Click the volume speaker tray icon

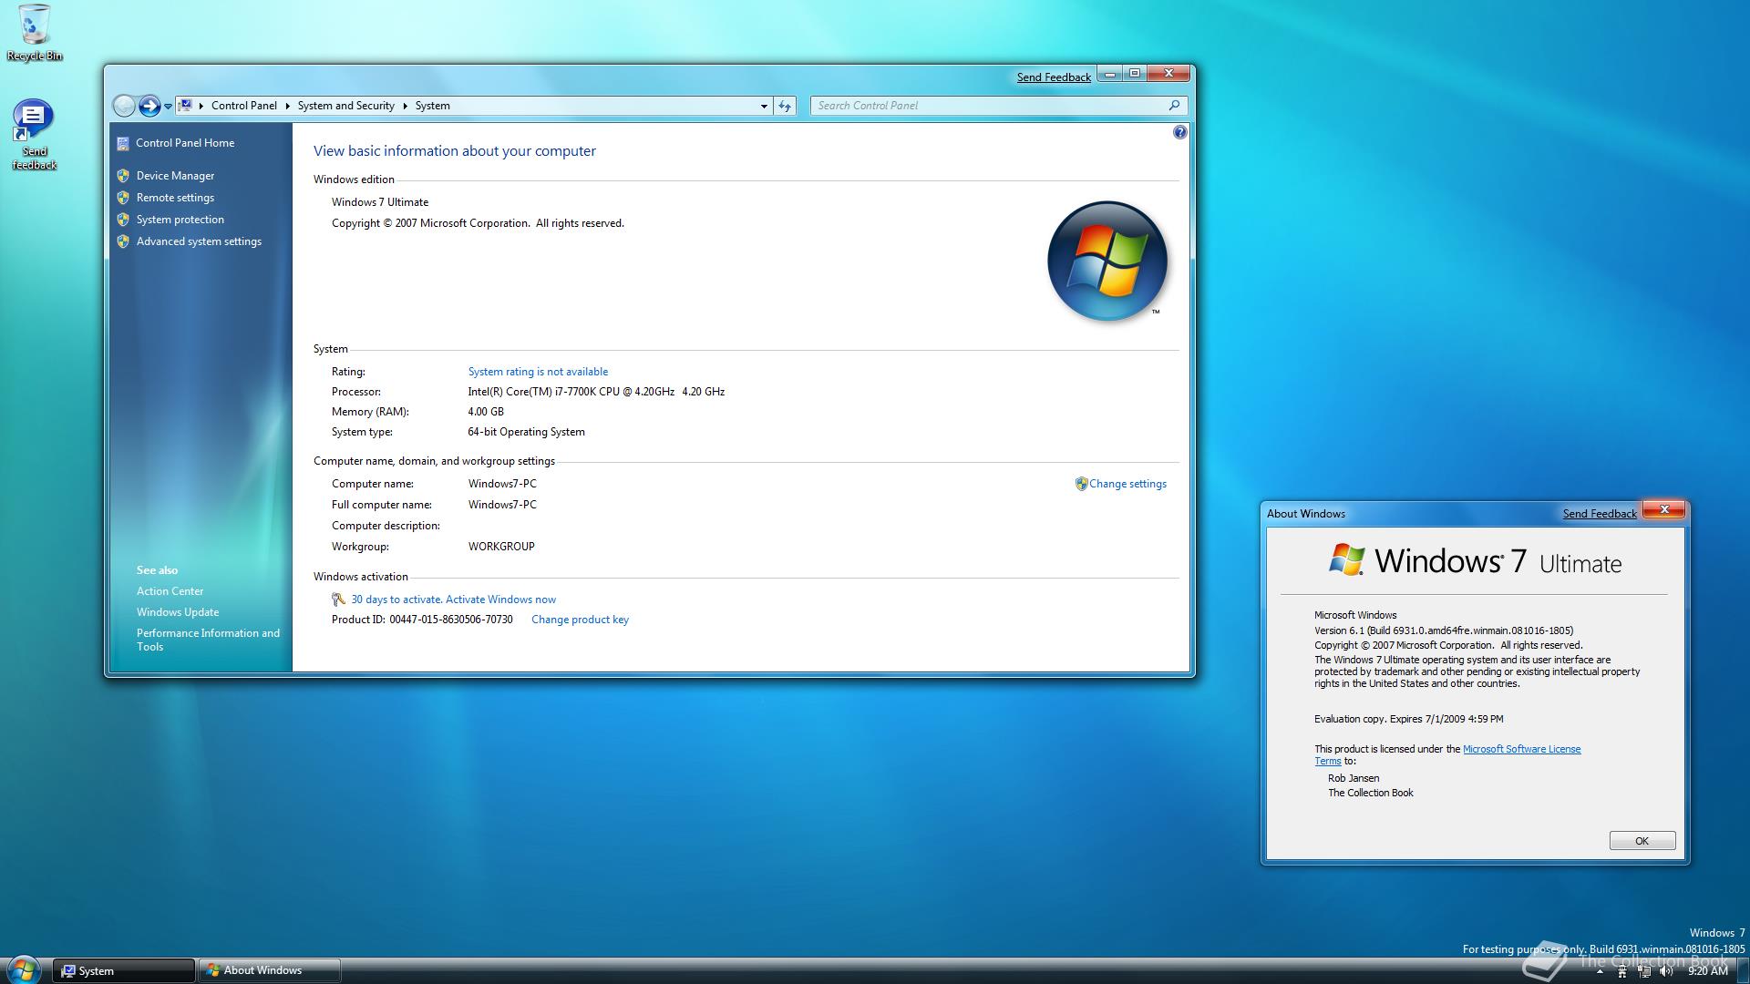point(1666,972)
